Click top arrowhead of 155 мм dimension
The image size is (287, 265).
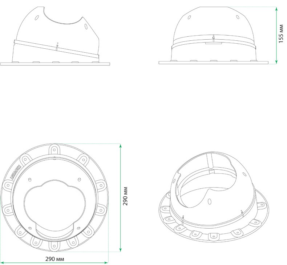click(277, 8)
